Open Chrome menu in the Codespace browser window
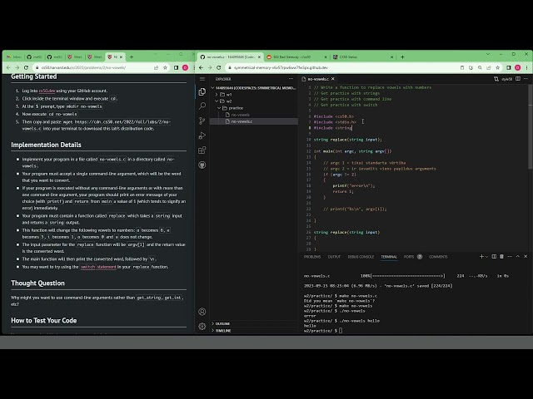Screen dimensions: 533x399 (526, 67)
